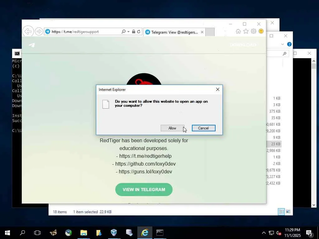Click the Internet Explorer taskbar icon
The height and width of the screenshot is (239, 319).
click(x=145, y=233)
